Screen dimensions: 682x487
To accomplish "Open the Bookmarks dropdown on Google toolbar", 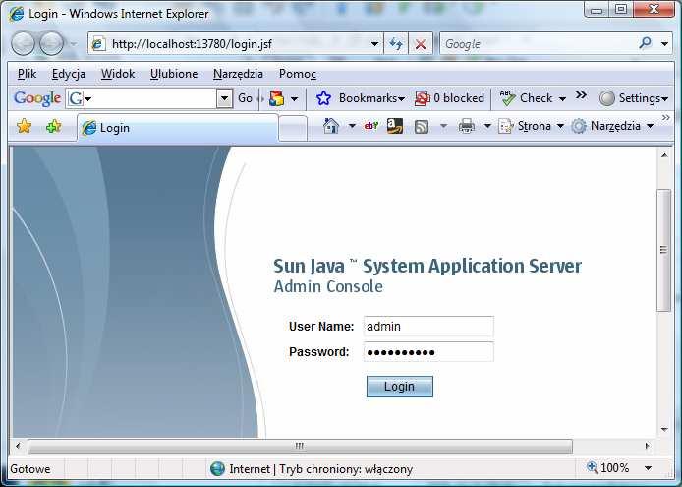I will pos(401,99).
